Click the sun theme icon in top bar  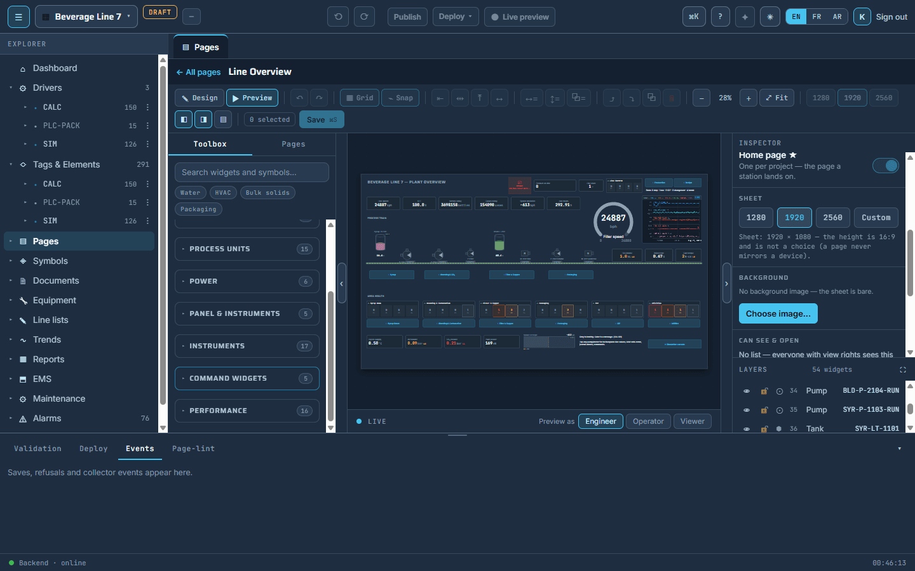[770, 17]
